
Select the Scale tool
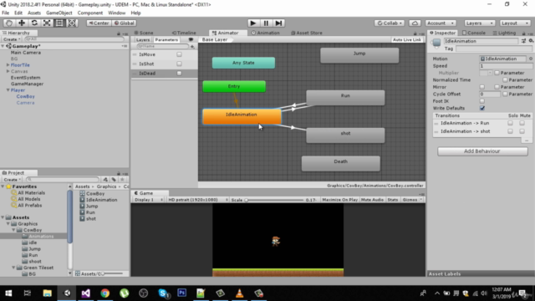tap(47, 23)
